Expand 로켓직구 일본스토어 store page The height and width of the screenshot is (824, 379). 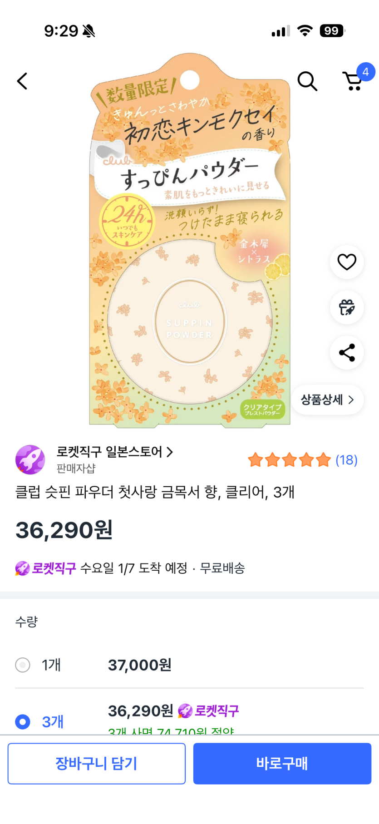click(x=114, y=452)
